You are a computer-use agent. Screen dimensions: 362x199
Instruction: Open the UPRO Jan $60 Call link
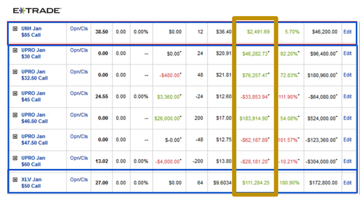pyautogui.click(x=33, y=161)
